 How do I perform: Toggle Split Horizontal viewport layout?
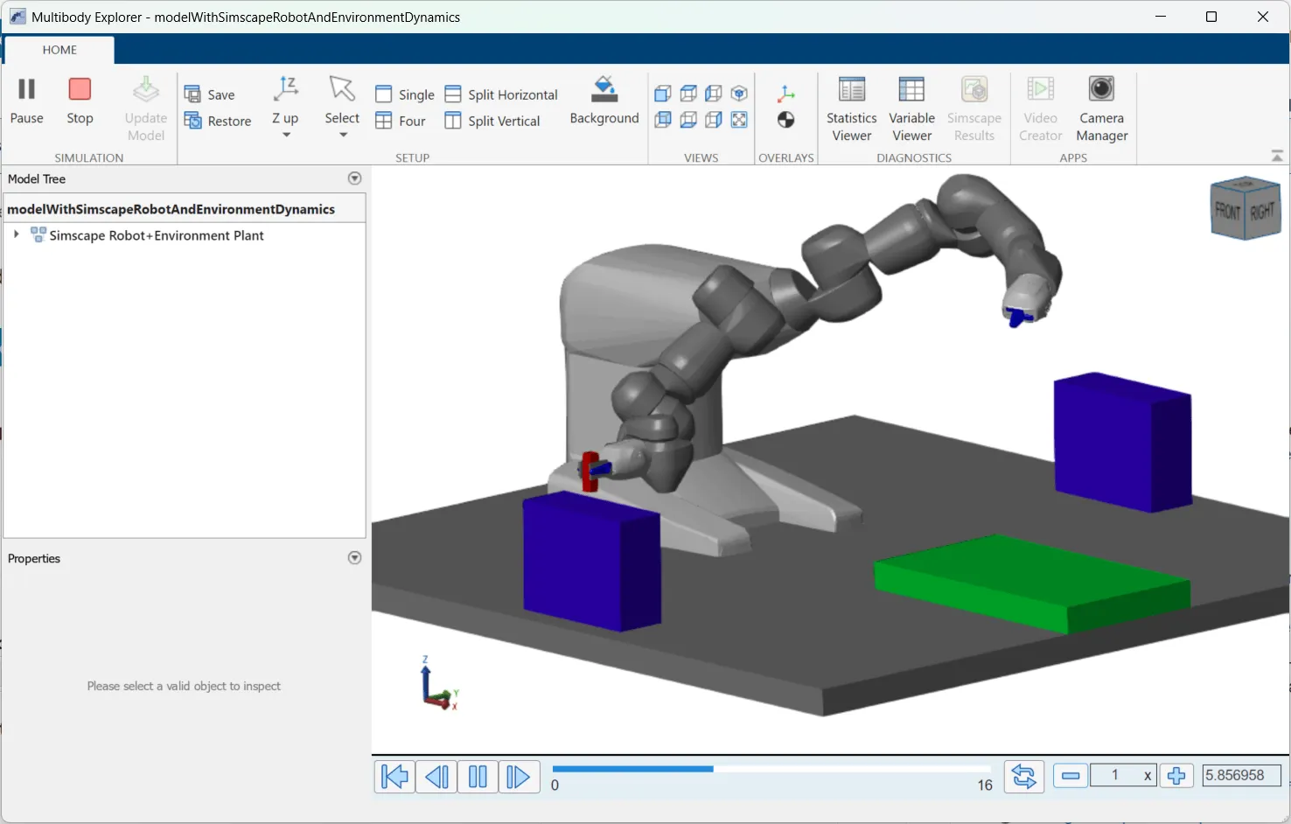point(500,94)
